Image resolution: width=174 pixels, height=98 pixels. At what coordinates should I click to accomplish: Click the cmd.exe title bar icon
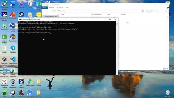[x=20, y=19]
